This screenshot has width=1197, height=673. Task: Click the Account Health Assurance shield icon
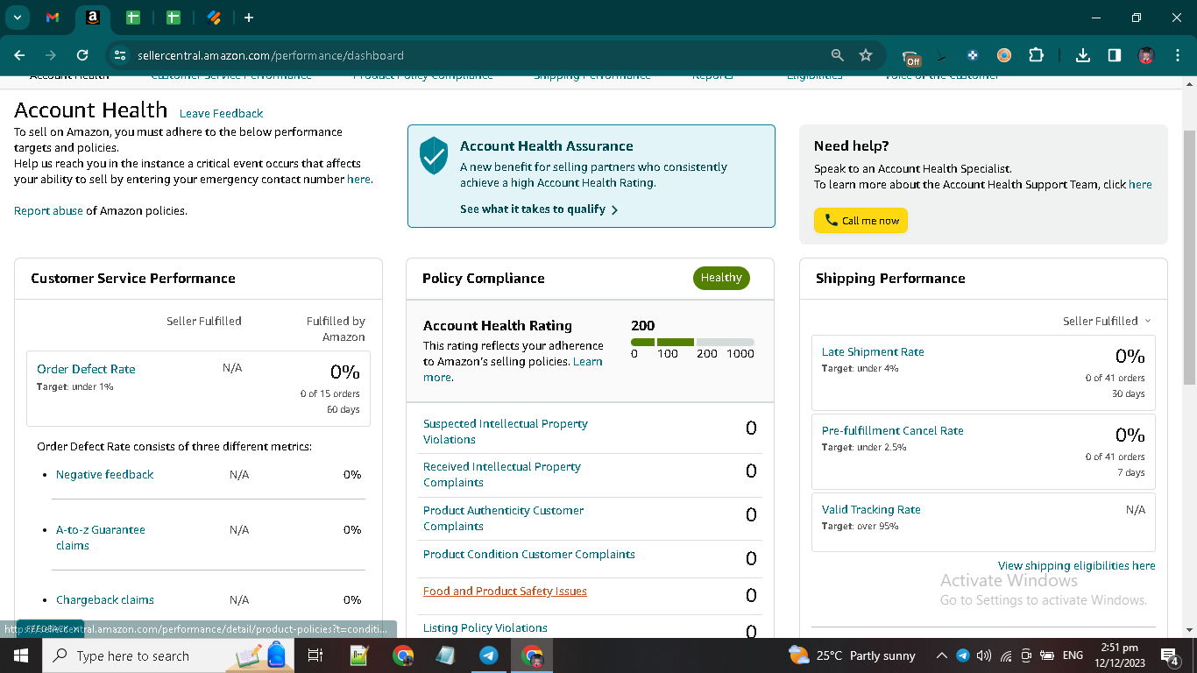click(434, 155)
